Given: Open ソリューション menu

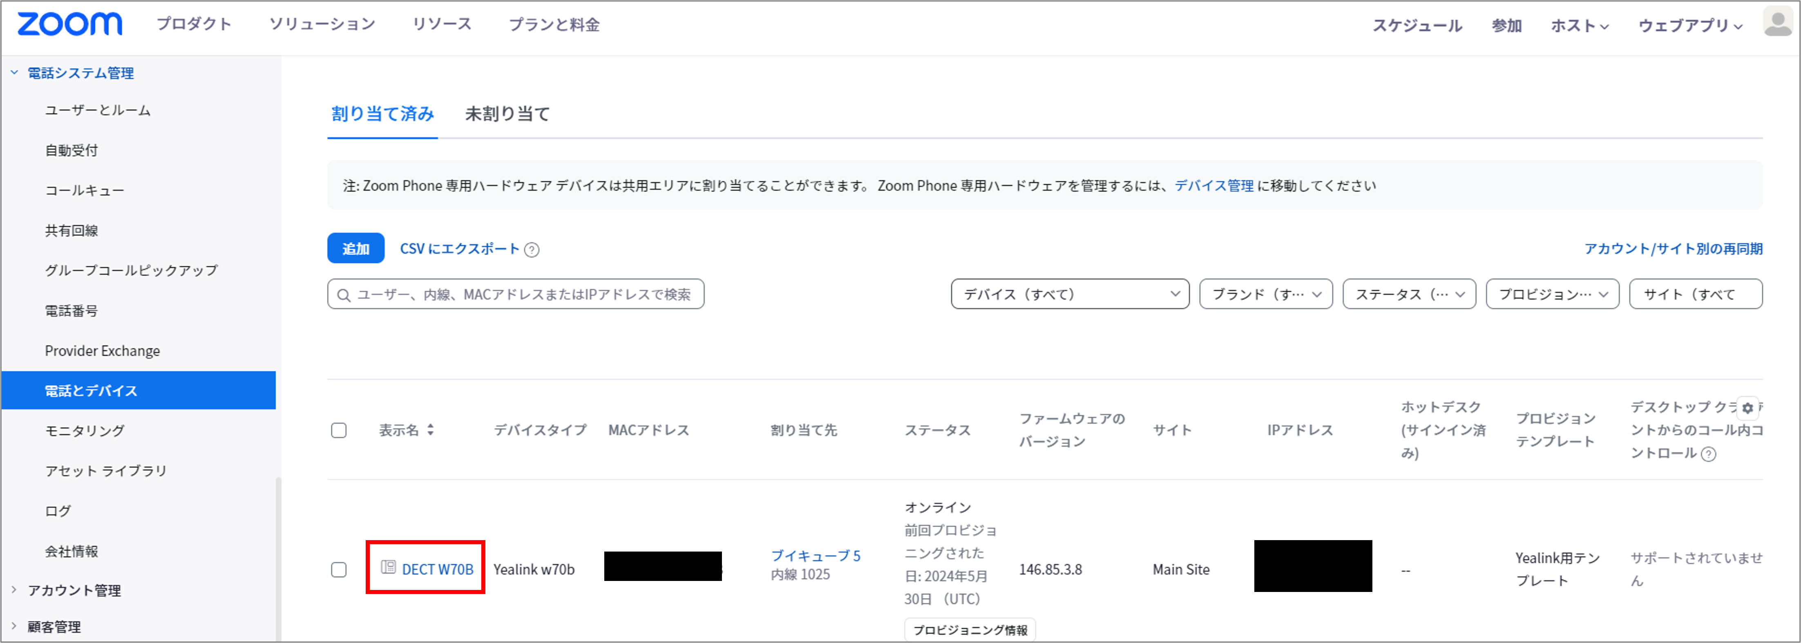Looking at the screenshot, I should 322,24.
